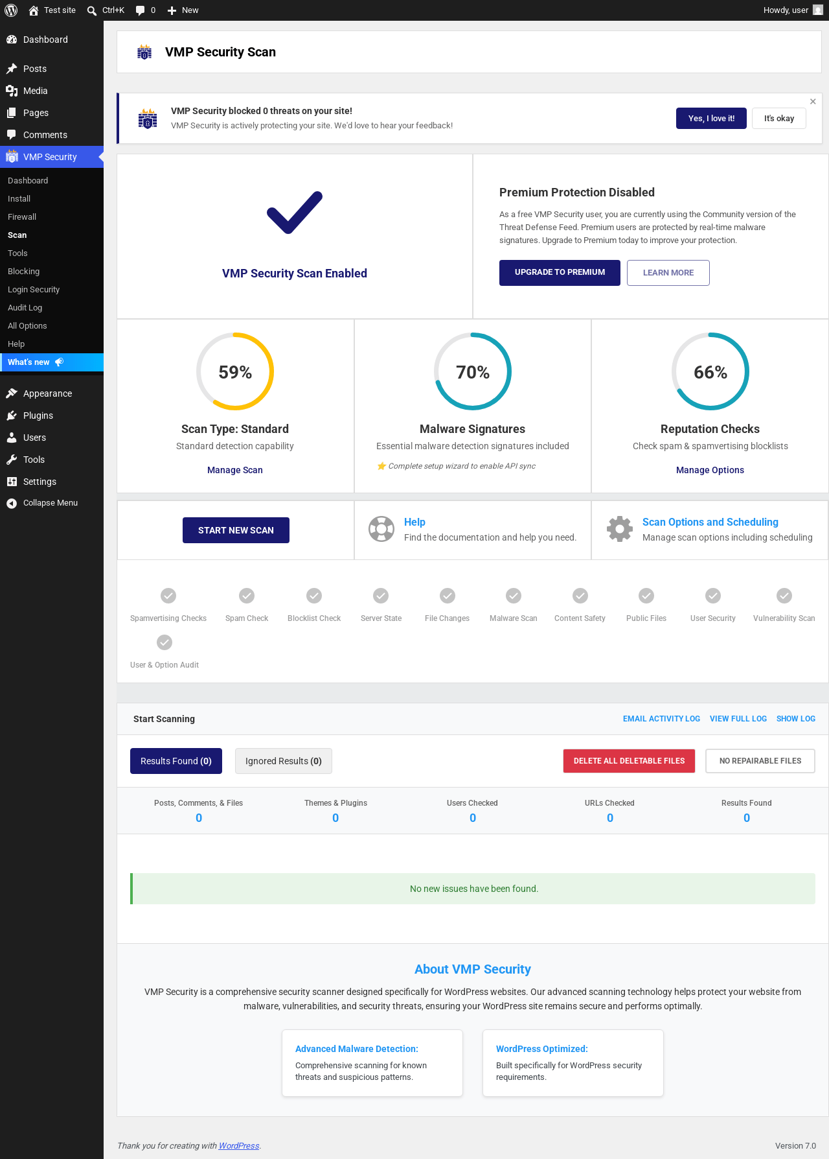Click the Settings sliders icon
The height and width of the screenshot is (1159, 829).
[x=12, y=482]
